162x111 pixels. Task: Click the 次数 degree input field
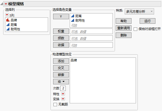63,88
